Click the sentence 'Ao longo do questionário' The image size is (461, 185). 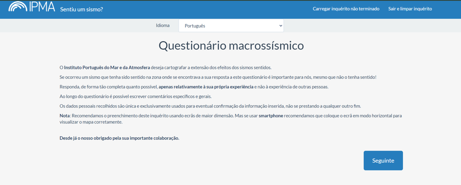[x=135, y=96]
